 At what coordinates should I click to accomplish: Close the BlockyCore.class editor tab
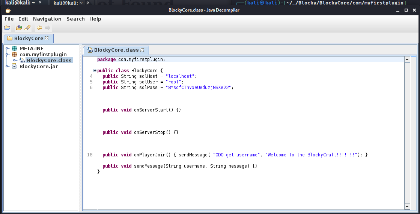click(x=142, y=50)
